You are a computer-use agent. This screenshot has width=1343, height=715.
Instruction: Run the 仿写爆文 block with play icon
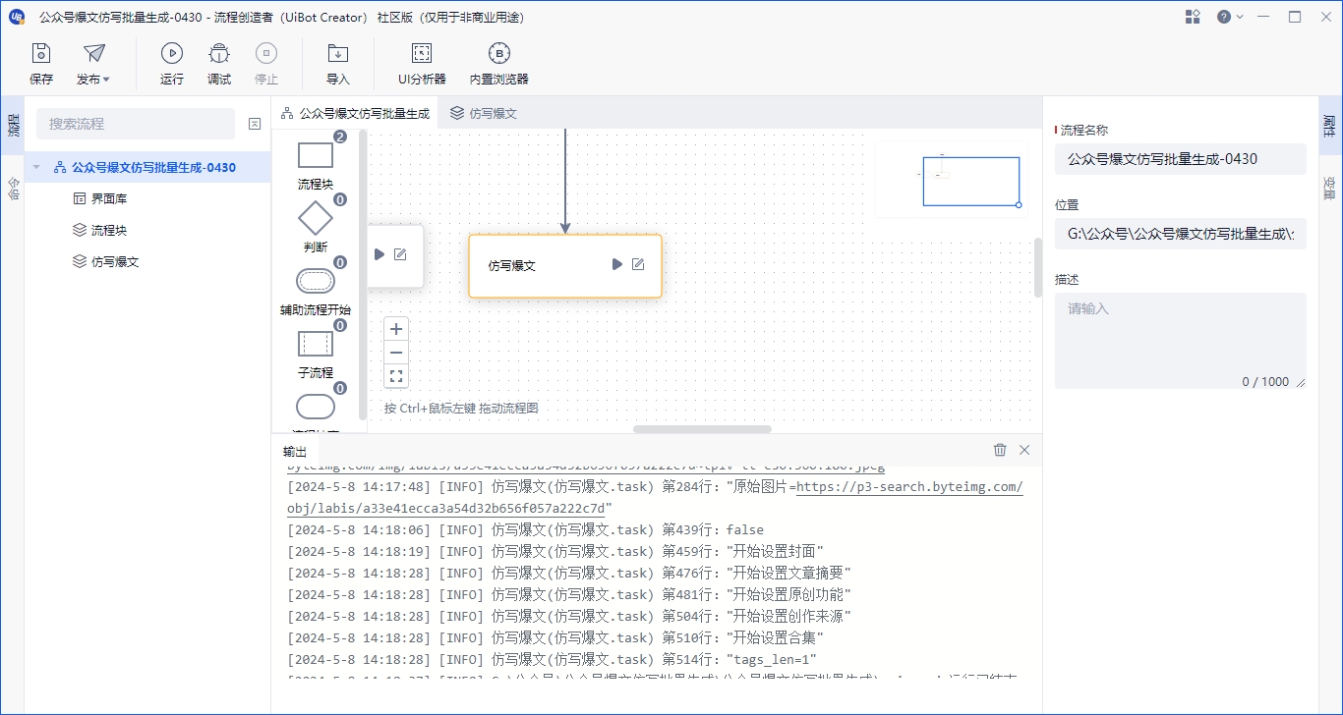616,264
